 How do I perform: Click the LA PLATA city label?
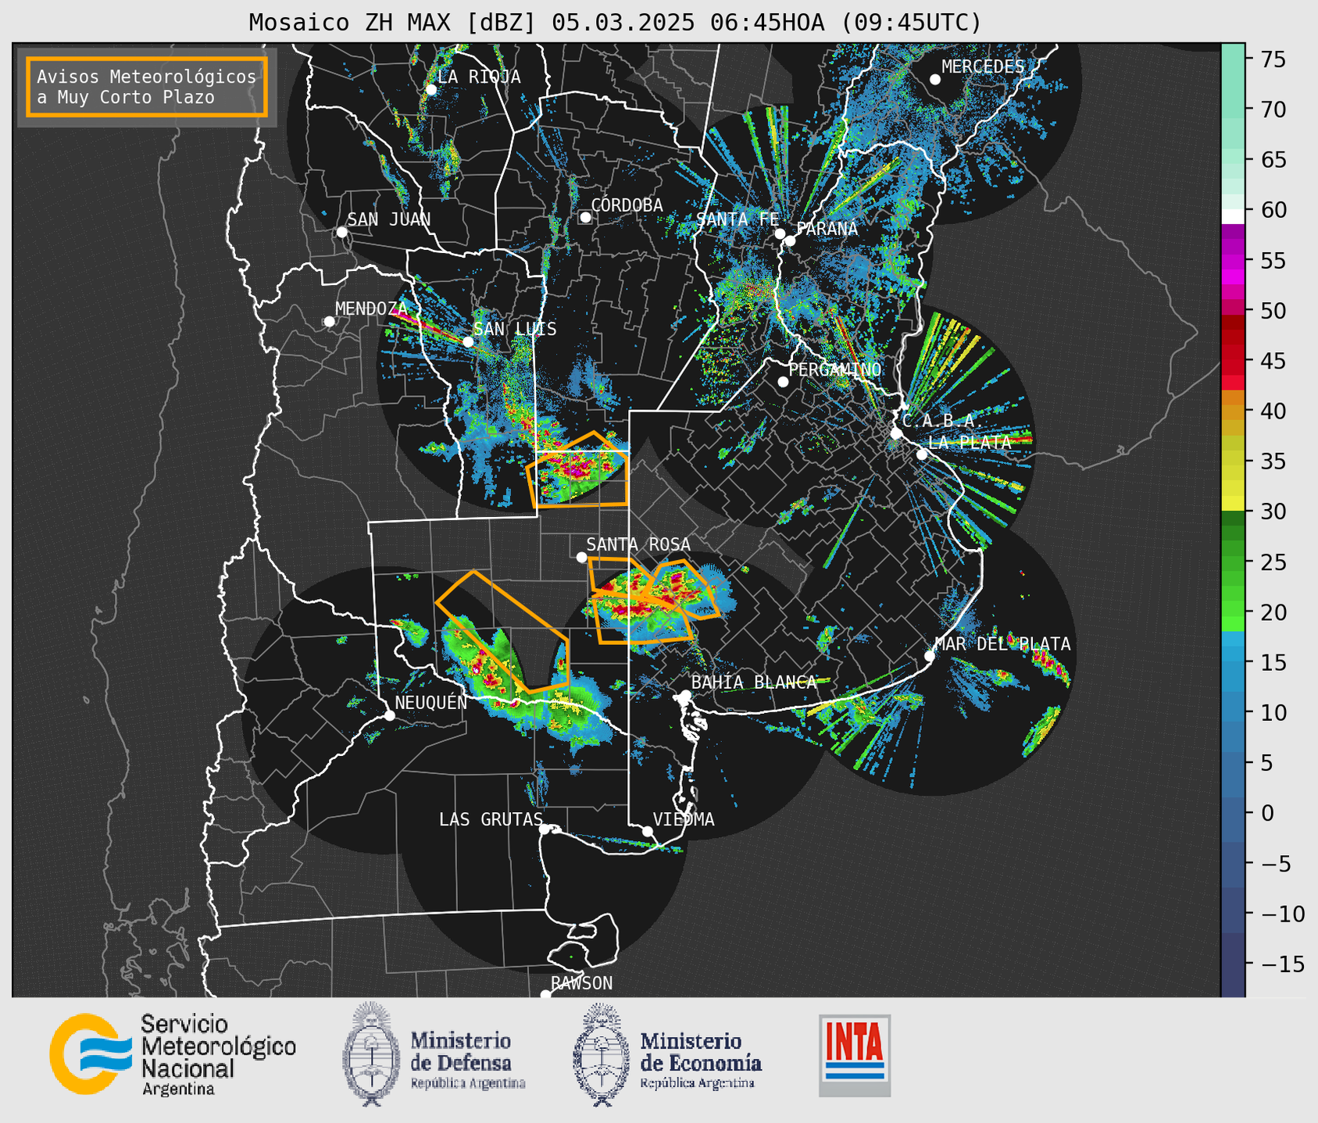[970, 442]
